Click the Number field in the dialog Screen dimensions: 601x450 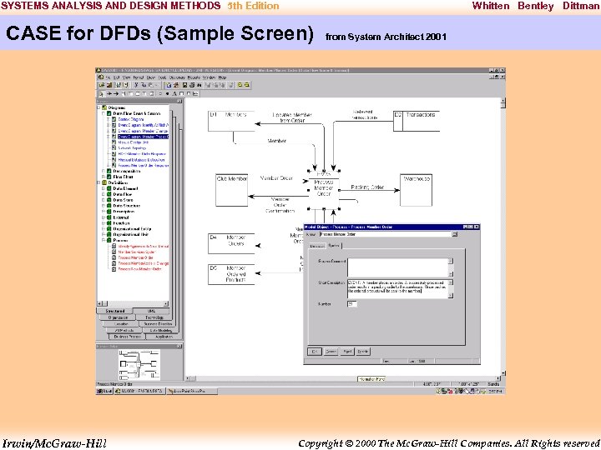[352, 304]
